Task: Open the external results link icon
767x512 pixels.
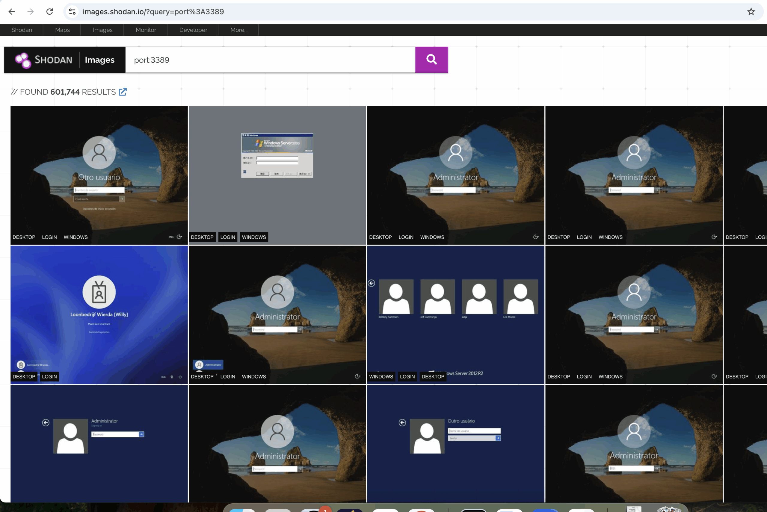Action: tap(123, 92)
